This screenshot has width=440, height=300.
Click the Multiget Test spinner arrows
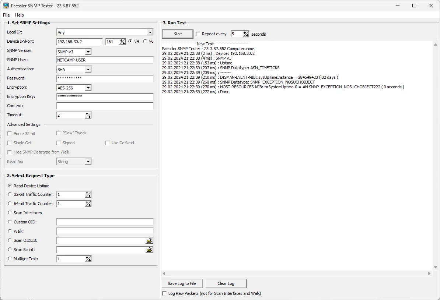click(x=88, y=259)
